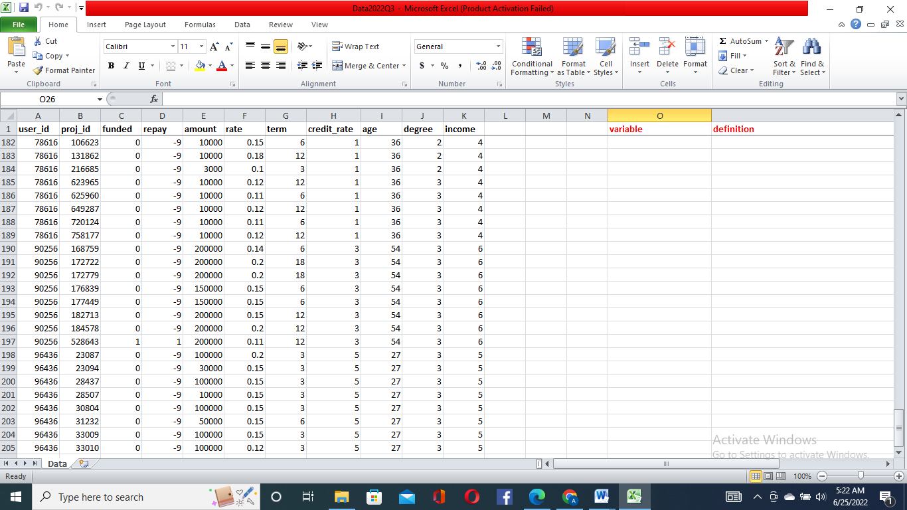Image resolution: width=907 pixels, height=510 pixels.
Task: Set Middle Align vertical alignment
Action: point(266,46)
